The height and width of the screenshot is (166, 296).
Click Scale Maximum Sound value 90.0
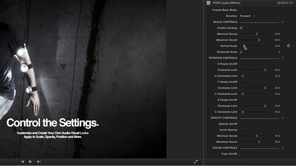pyautogui.click(x=277, y=40)
